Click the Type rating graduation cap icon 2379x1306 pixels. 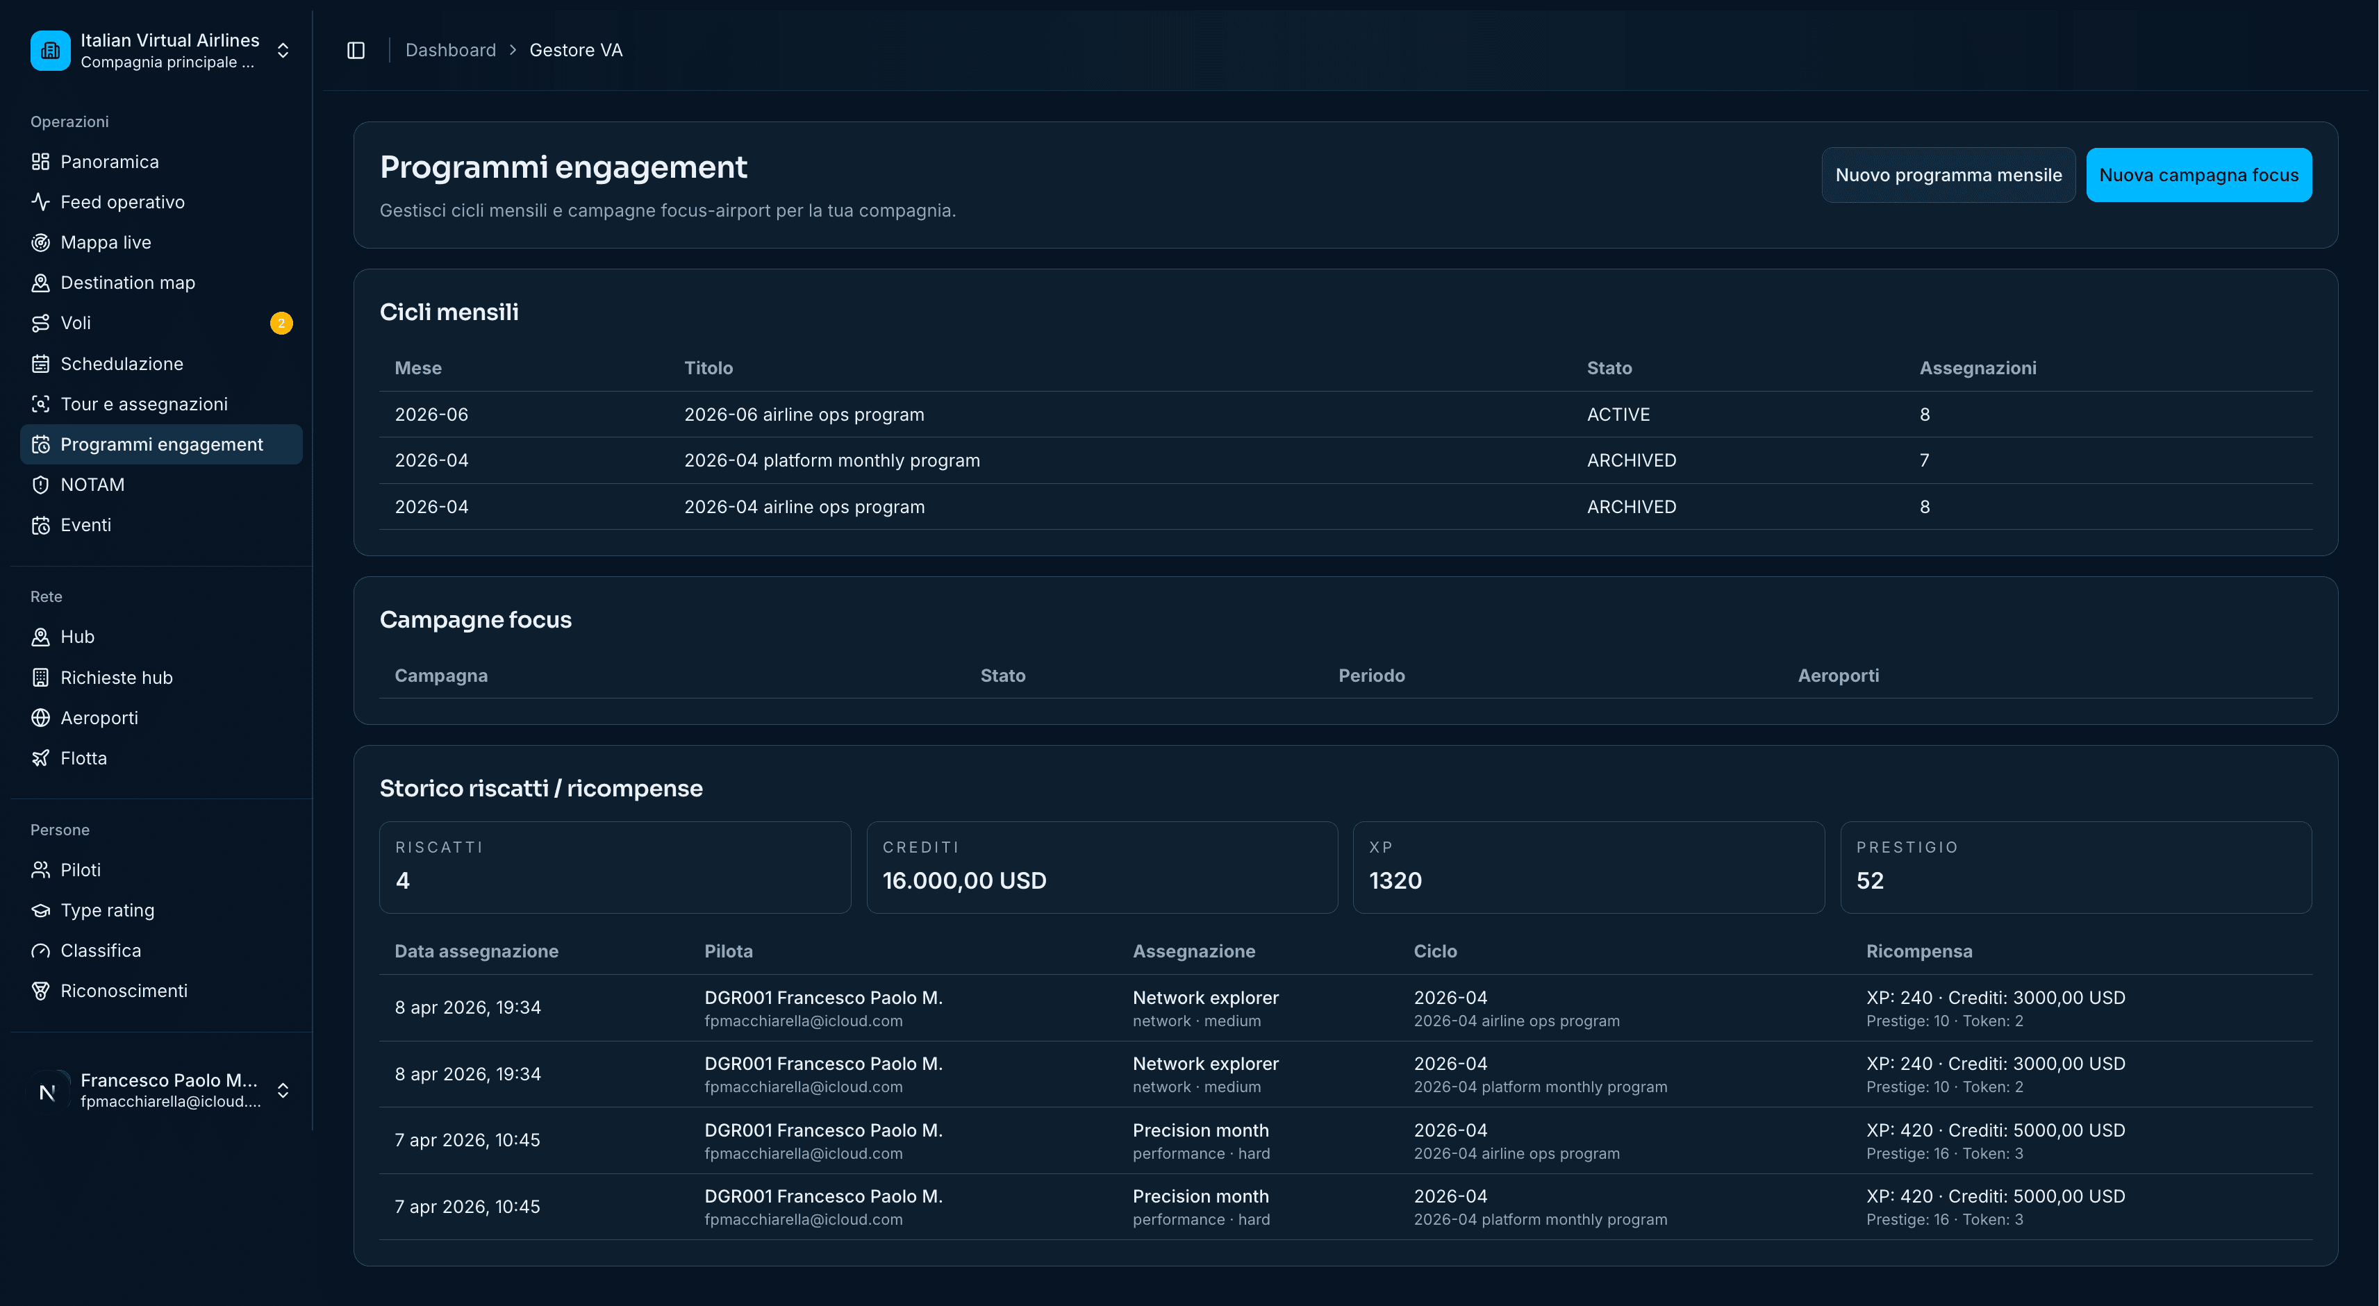(x=41, y=910)
